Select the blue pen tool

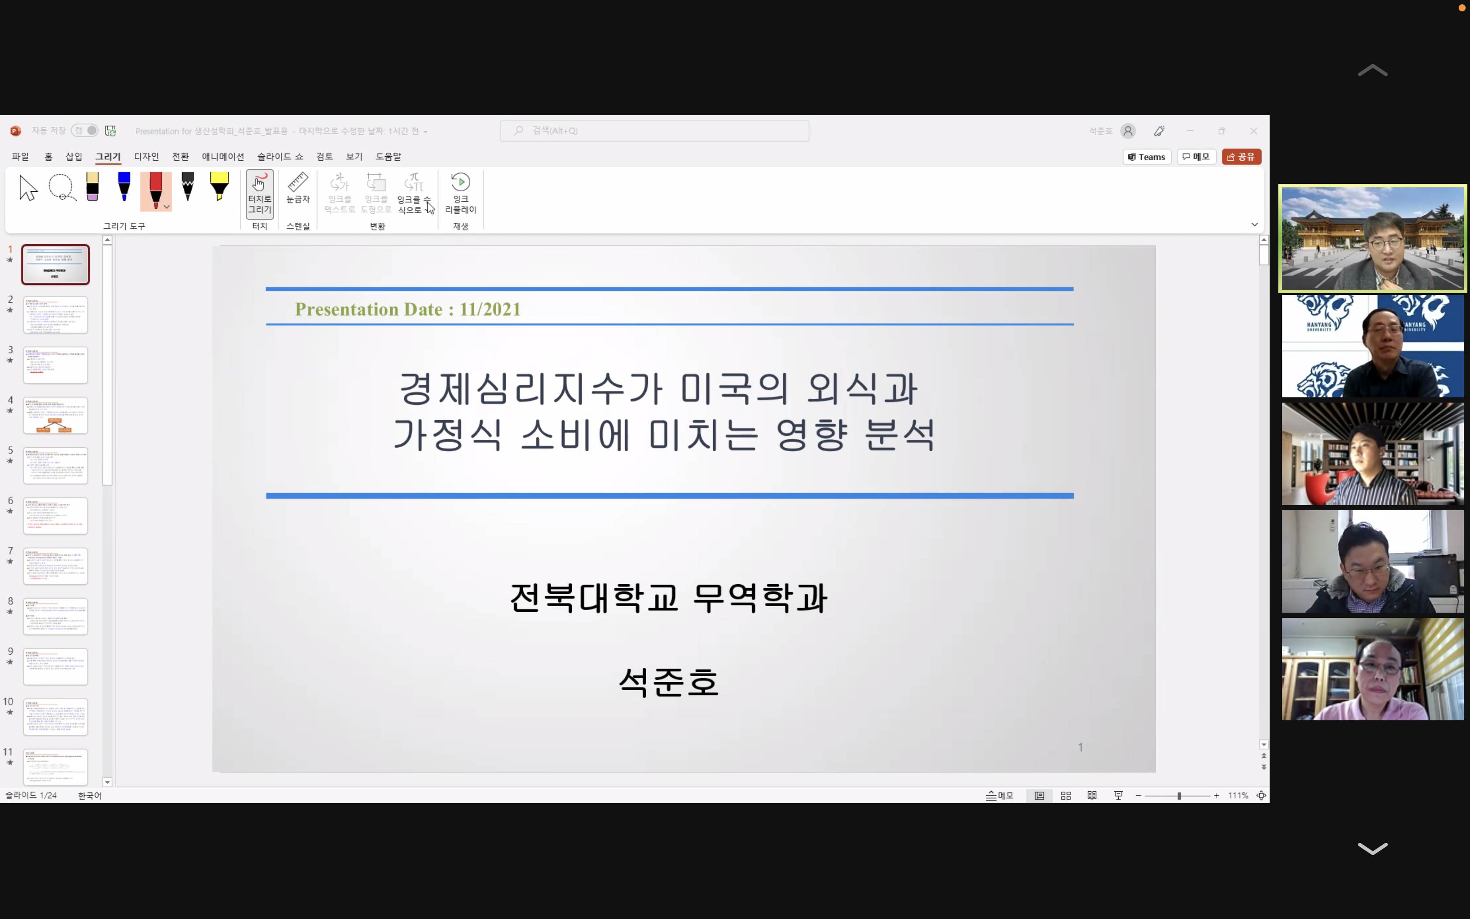point(124,186)
